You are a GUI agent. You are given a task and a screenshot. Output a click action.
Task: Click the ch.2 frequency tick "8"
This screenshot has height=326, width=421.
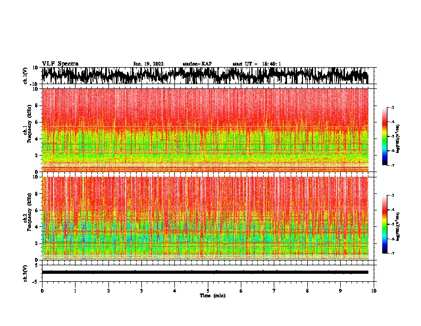pyautogui.click(x=37, y=194)
